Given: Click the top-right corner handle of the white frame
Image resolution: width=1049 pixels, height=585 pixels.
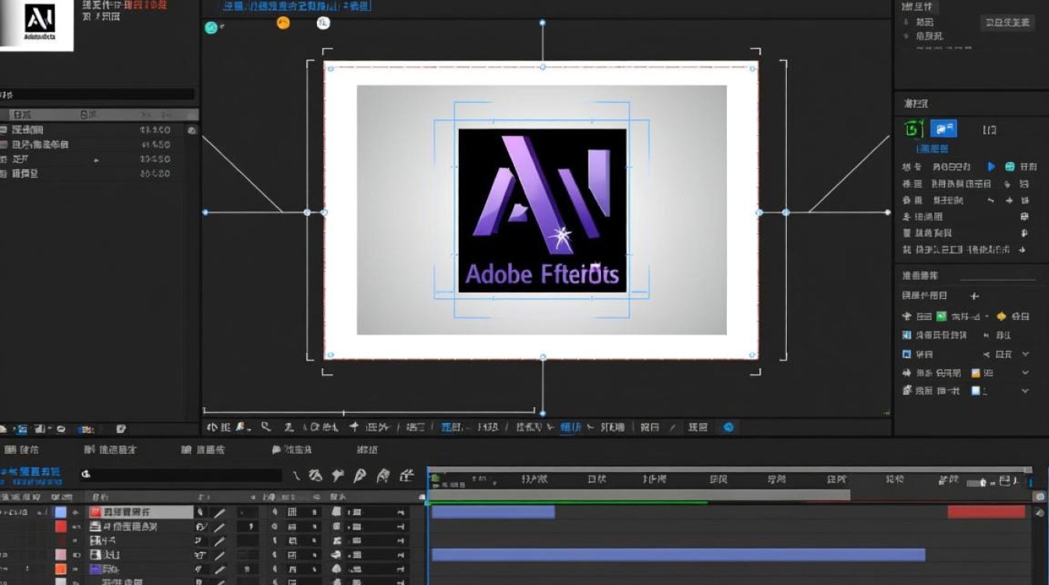Looking at the screenshot, I should 753,69.
